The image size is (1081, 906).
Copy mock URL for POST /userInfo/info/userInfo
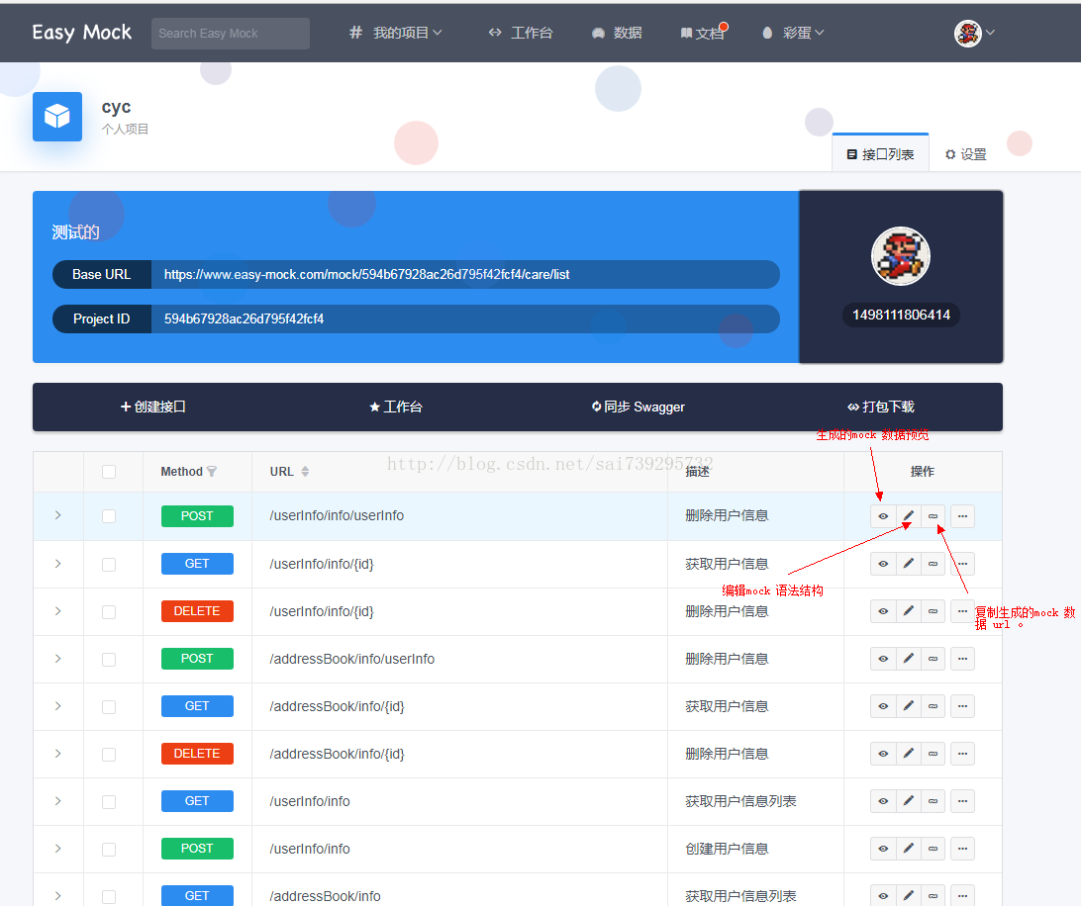(x=933, y=516)
